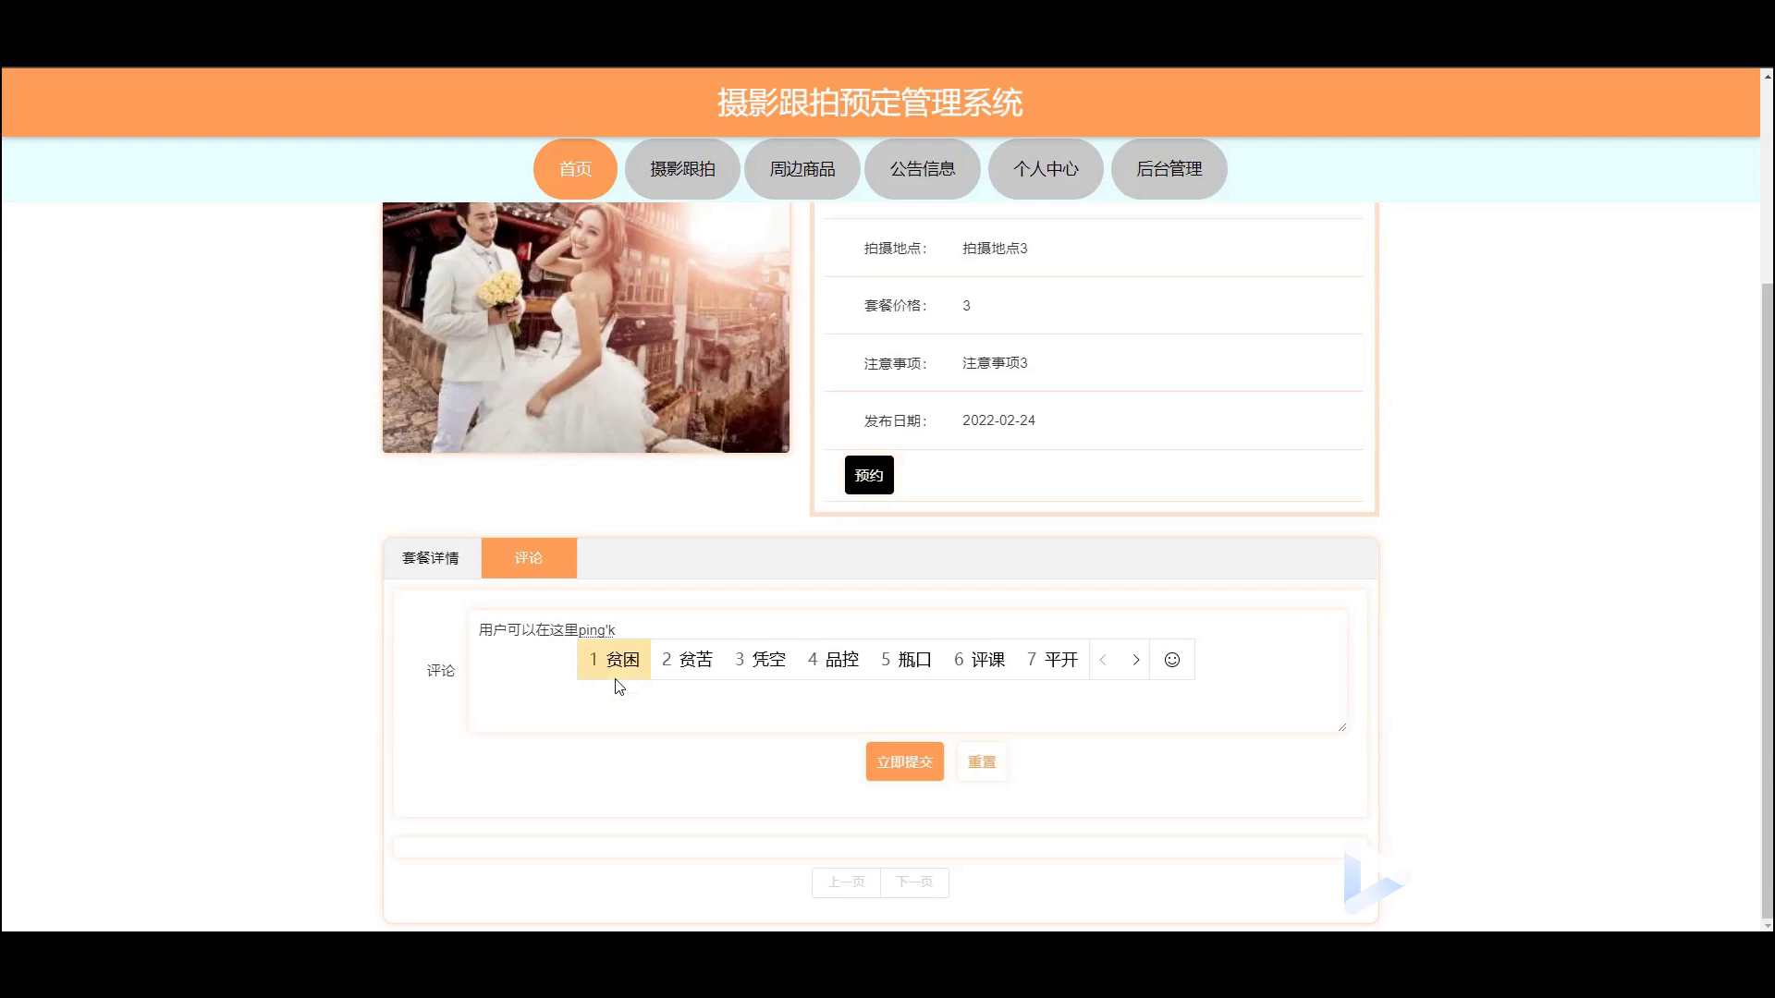Click the 套餐价格 label
The image size is (1775, 998).
[x=895, y=306]
